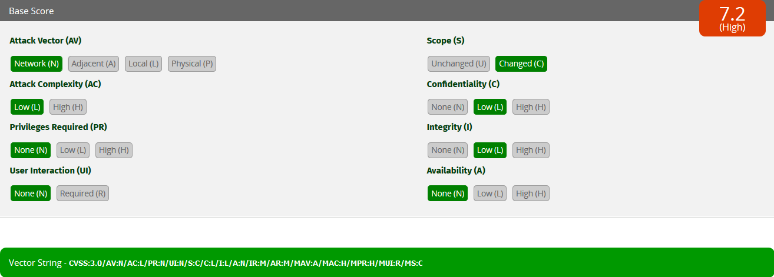This screenshot has width=774, height=277.
Task: Set Attack Complexity to High (H)
Action: tap(68, 107)
